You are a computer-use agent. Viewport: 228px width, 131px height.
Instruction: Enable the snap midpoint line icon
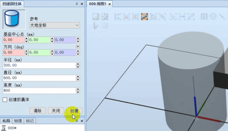(222, 17)
